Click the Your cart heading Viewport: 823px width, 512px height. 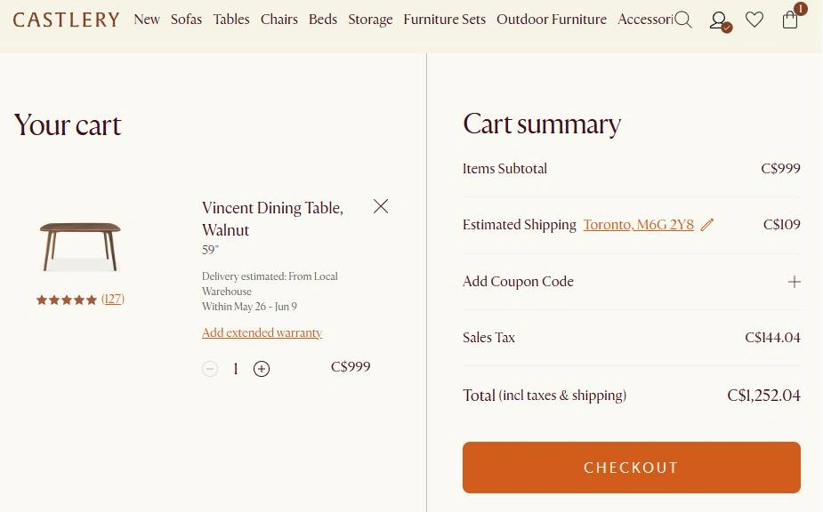[x=68, y=124]
